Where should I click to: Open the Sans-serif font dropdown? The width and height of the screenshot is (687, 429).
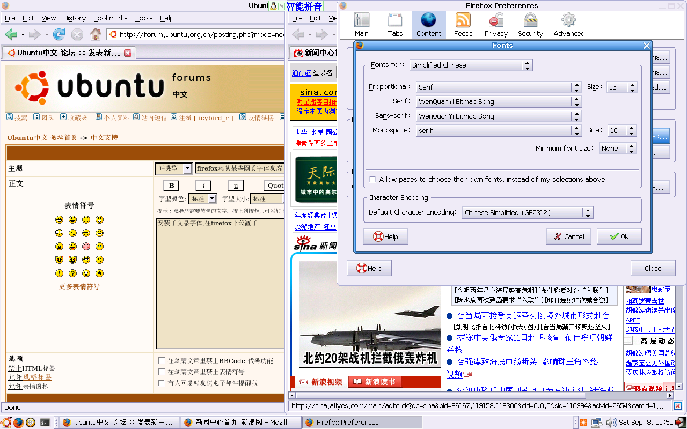pyautogui.click(x=499, y=116)
